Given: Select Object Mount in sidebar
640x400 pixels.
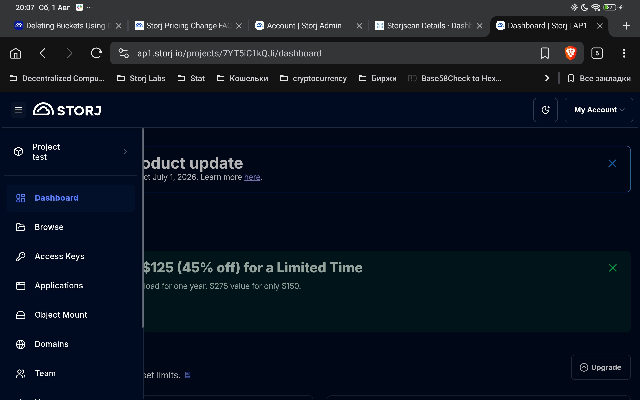Looking at the screenshot, I should [71, 315].
